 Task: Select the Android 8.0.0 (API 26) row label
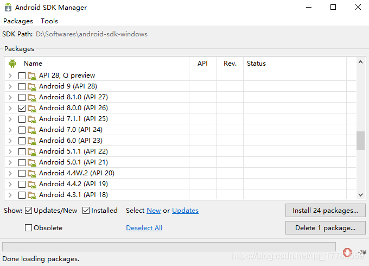73,108
